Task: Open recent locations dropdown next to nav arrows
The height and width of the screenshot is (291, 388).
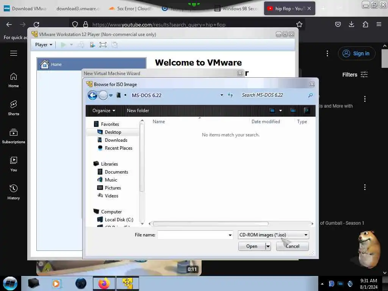Action: (x=111, y=95)
